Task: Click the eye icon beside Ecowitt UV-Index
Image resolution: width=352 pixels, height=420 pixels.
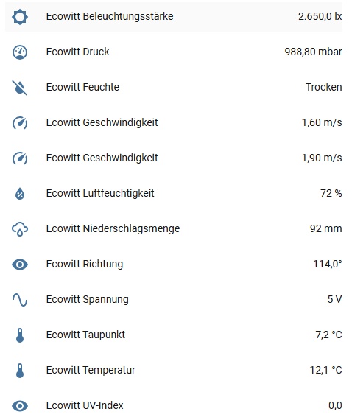Action: click(20, 406)
